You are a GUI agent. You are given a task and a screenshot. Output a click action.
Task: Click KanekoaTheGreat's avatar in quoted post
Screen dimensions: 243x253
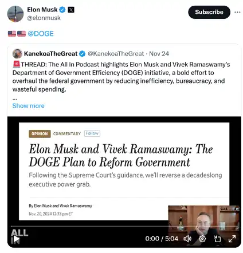pos(17,54)
